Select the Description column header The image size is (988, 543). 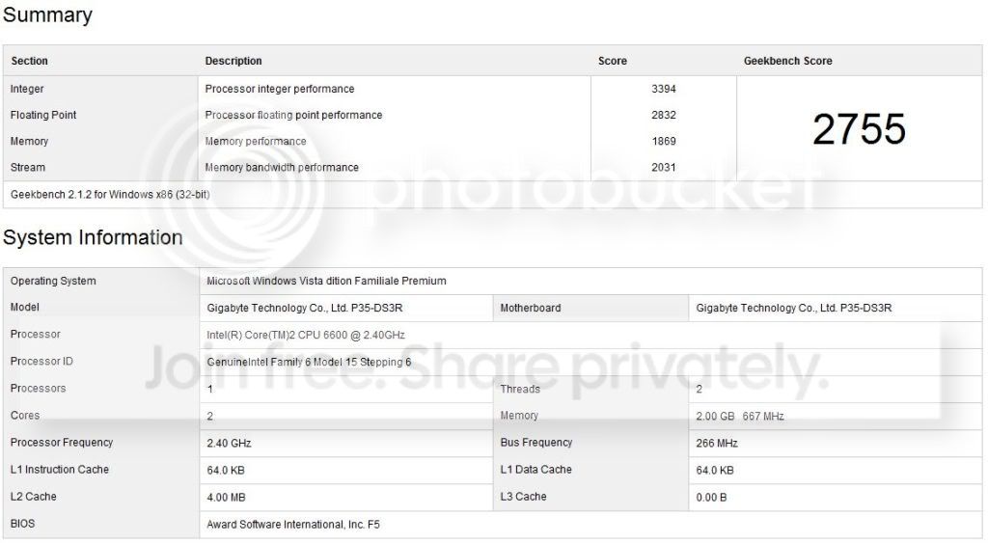pos(233,61)
